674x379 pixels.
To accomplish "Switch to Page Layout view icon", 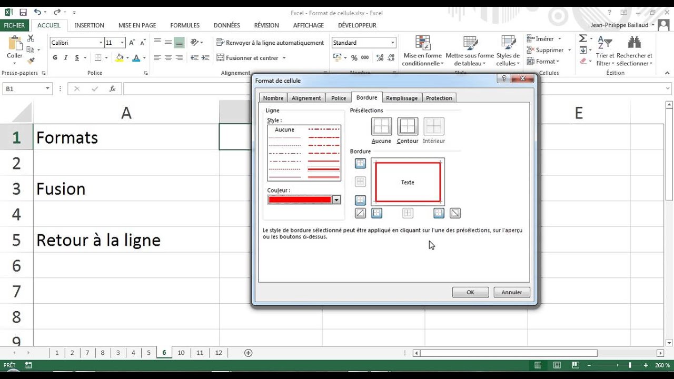I will tap(557, 365).
